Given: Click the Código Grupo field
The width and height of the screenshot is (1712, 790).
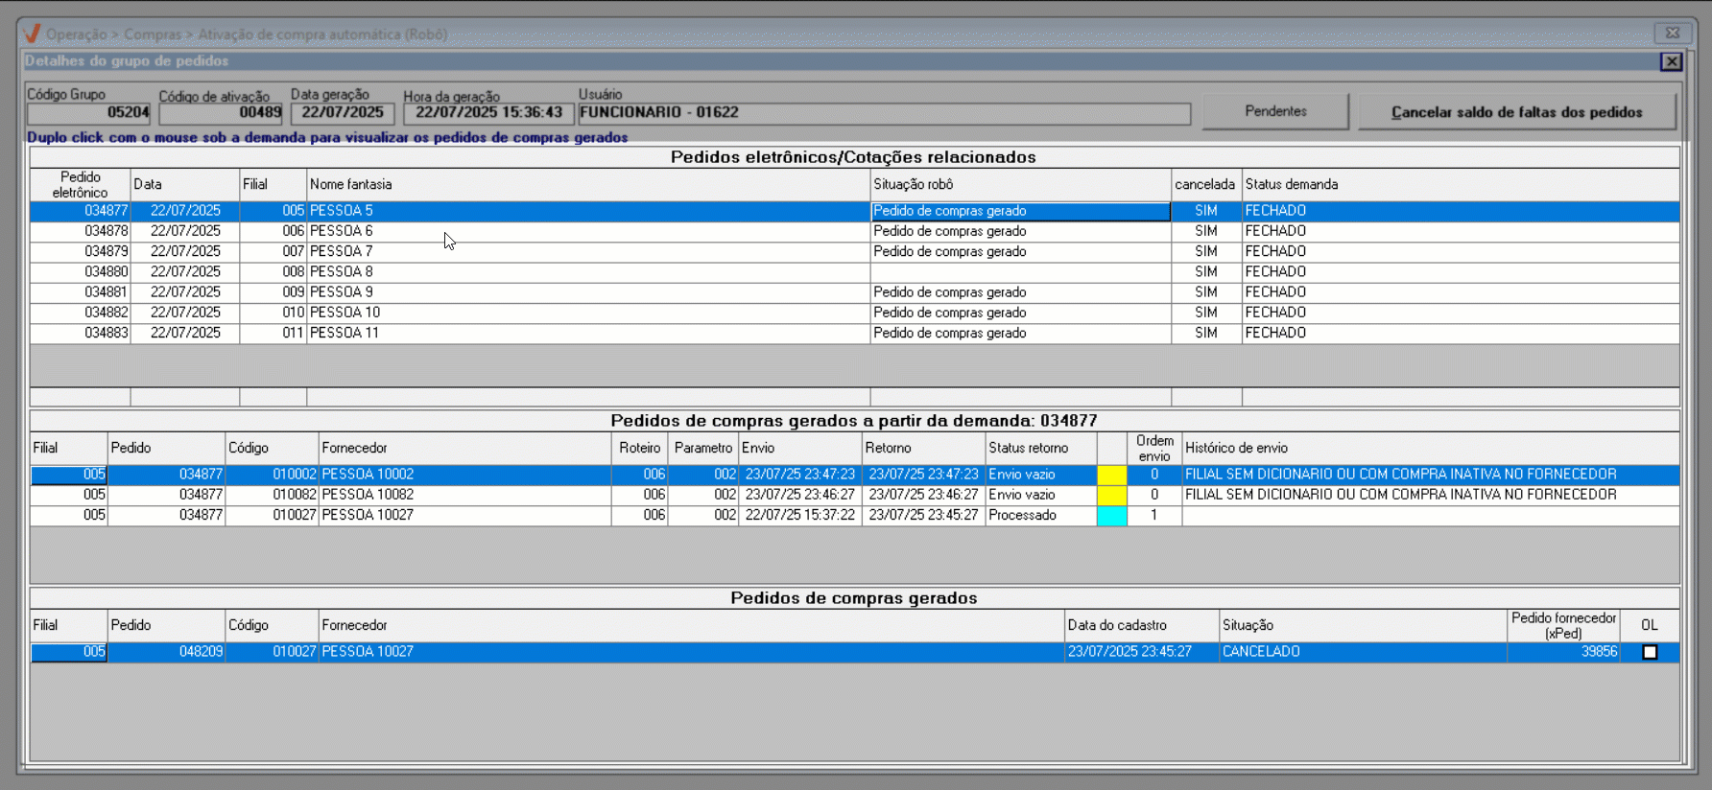Looking at the screenshot, I should [88, 113].
